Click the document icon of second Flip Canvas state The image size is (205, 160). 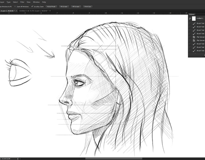(194, 41)
